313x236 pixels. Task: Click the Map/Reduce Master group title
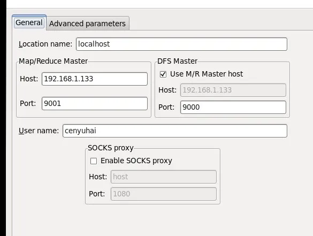coord(53,61)
